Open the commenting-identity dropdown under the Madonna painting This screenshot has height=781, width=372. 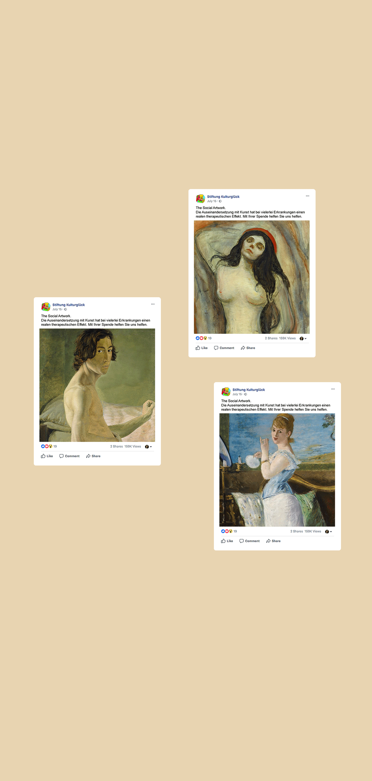(303, 338)
